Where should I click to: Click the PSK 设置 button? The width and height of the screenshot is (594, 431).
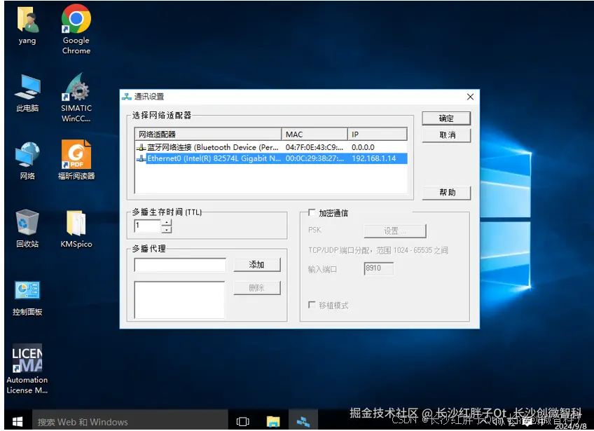395,231
